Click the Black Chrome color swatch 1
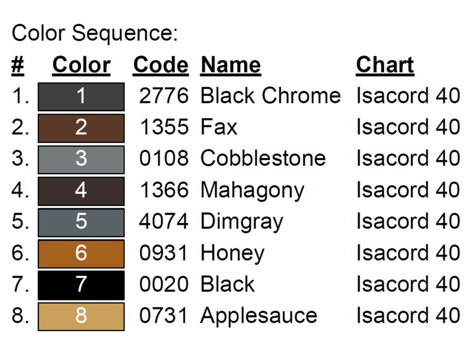This screenshot has width=471, height=353. pyautogui.click(x=81, y=96)
